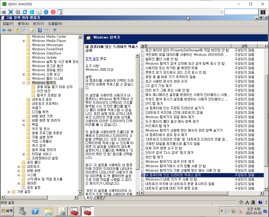Click the QEMU refresh arrows icon
269x217 pixels.
pyautogui.click(x=25, y=12)
